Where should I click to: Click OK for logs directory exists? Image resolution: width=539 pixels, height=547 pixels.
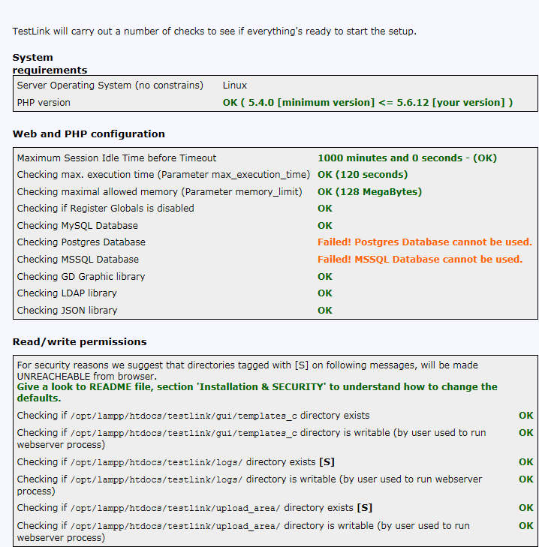click(525, 462)
